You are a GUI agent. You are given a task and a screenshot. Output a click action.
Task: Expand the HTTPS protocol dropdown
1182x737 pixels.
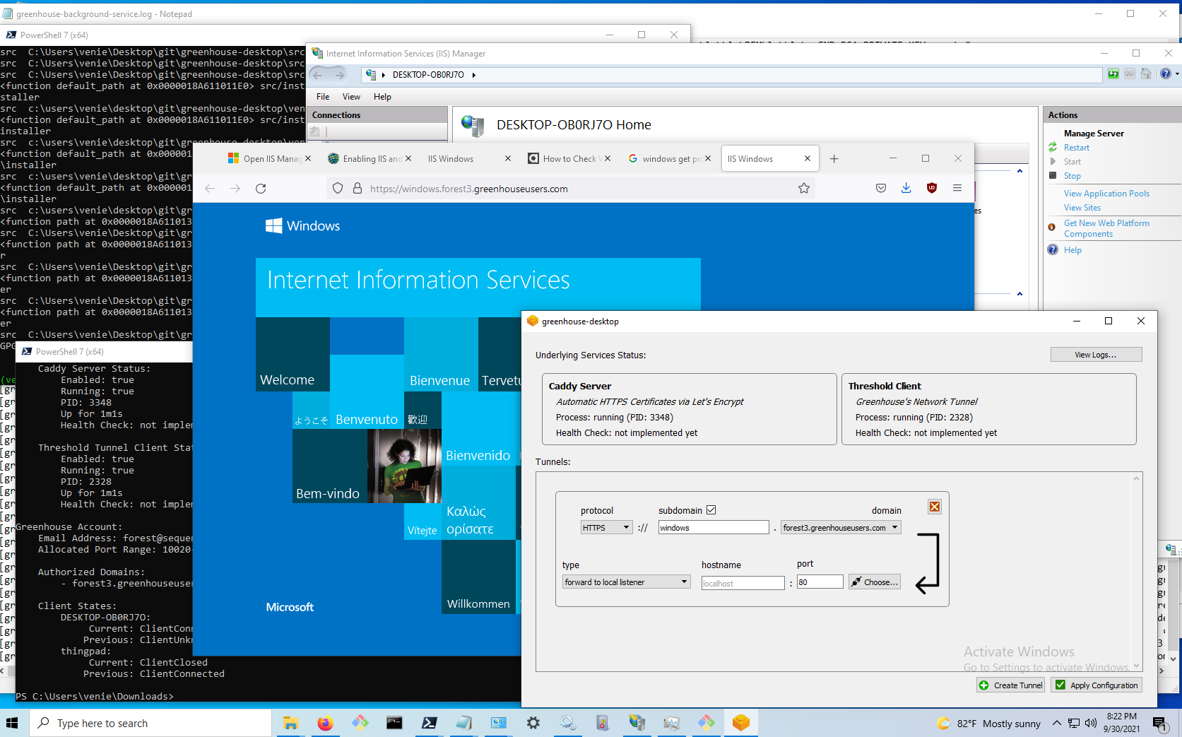tap(606, 528)
